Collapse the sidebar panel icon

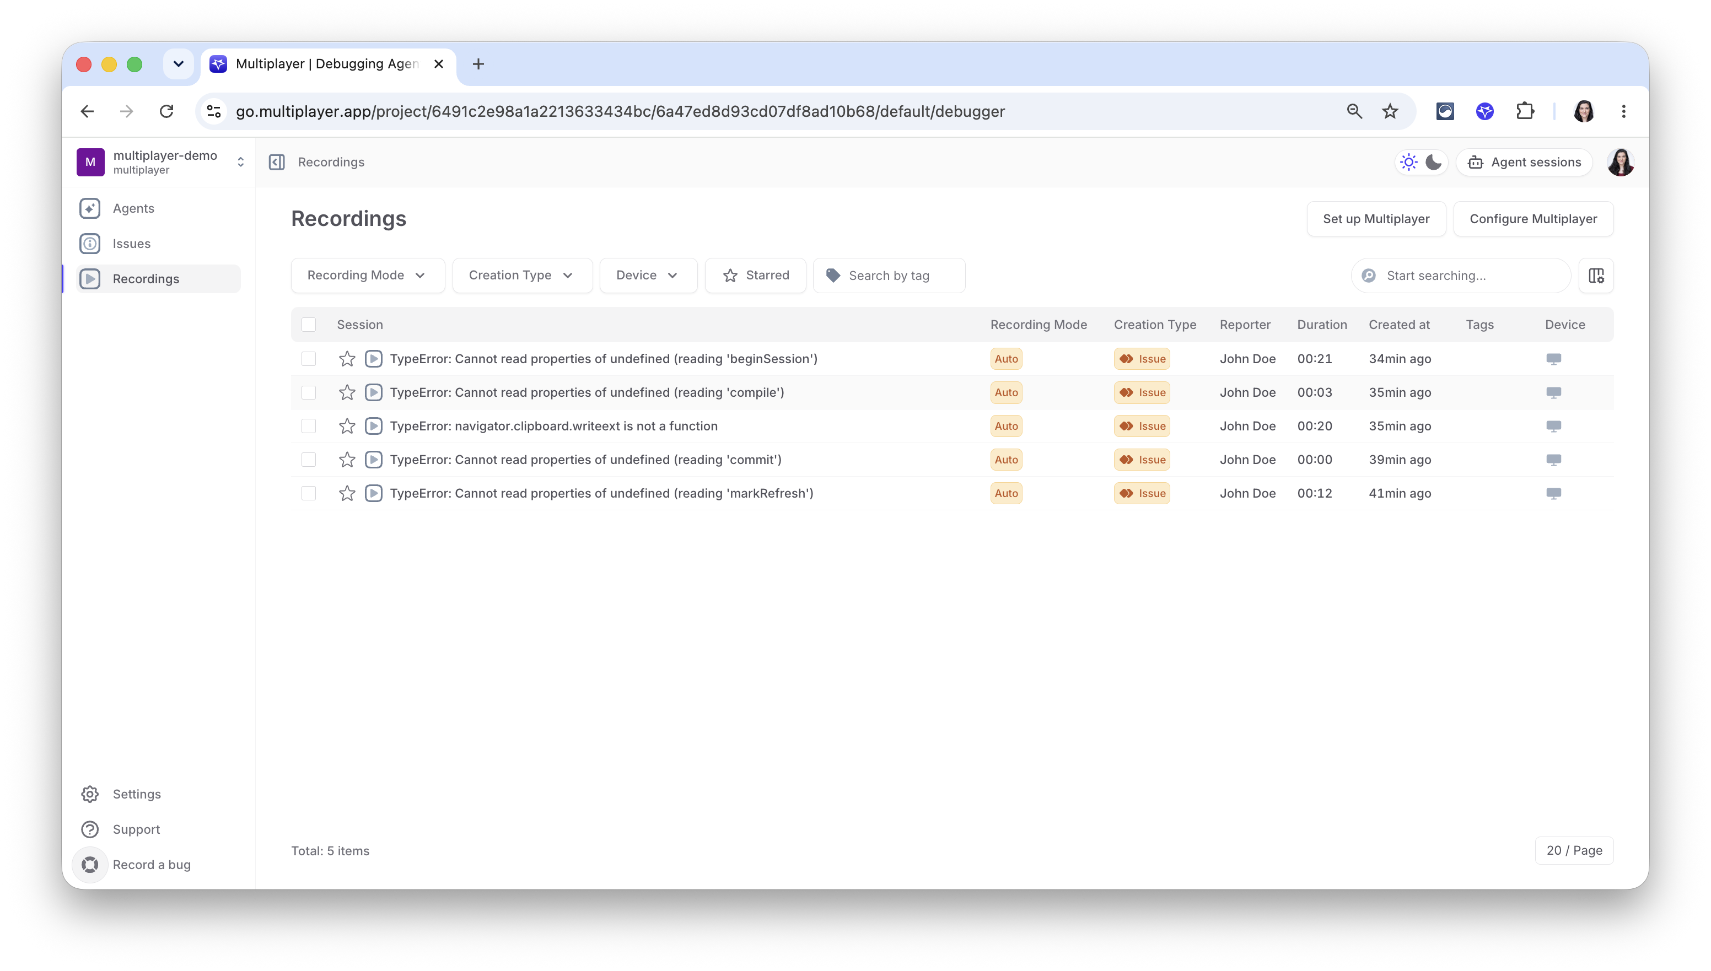coord(277,162)
